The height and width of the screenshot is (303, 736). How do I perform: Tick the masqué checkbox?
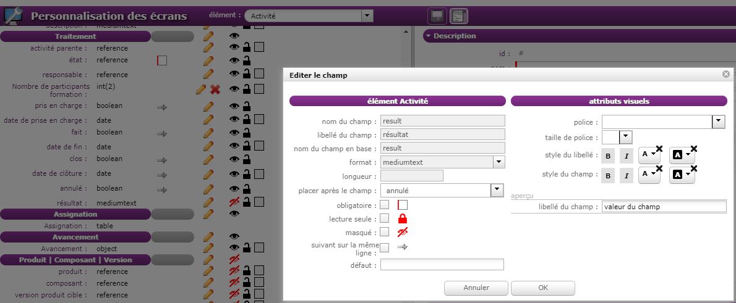point(384,232)
